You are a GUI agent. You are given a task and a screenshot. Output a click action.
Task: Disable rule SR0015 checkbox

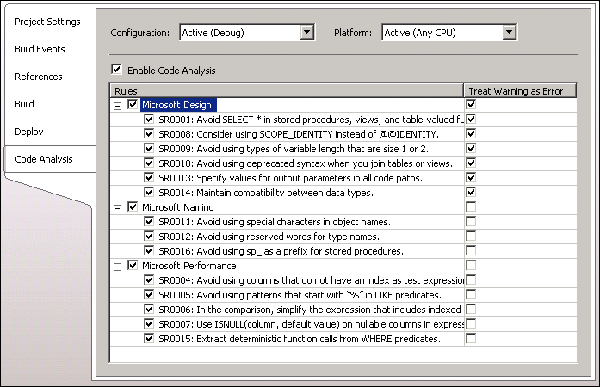[x=149, y=339]
